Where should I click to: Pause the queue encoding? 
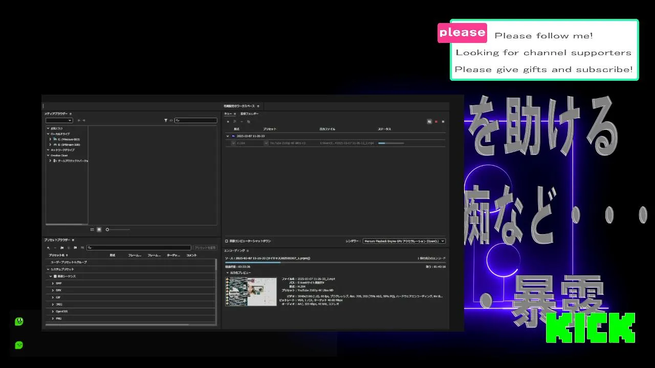coord(443,122)
